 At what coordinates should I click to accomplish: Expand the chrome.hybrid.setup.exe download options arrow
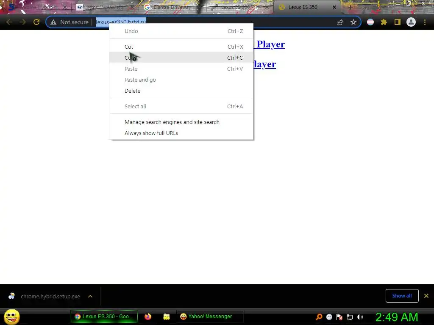point(90,296)
